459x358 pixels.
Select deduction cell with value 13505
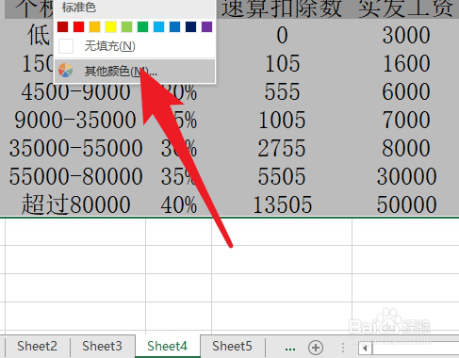[282, 204]
